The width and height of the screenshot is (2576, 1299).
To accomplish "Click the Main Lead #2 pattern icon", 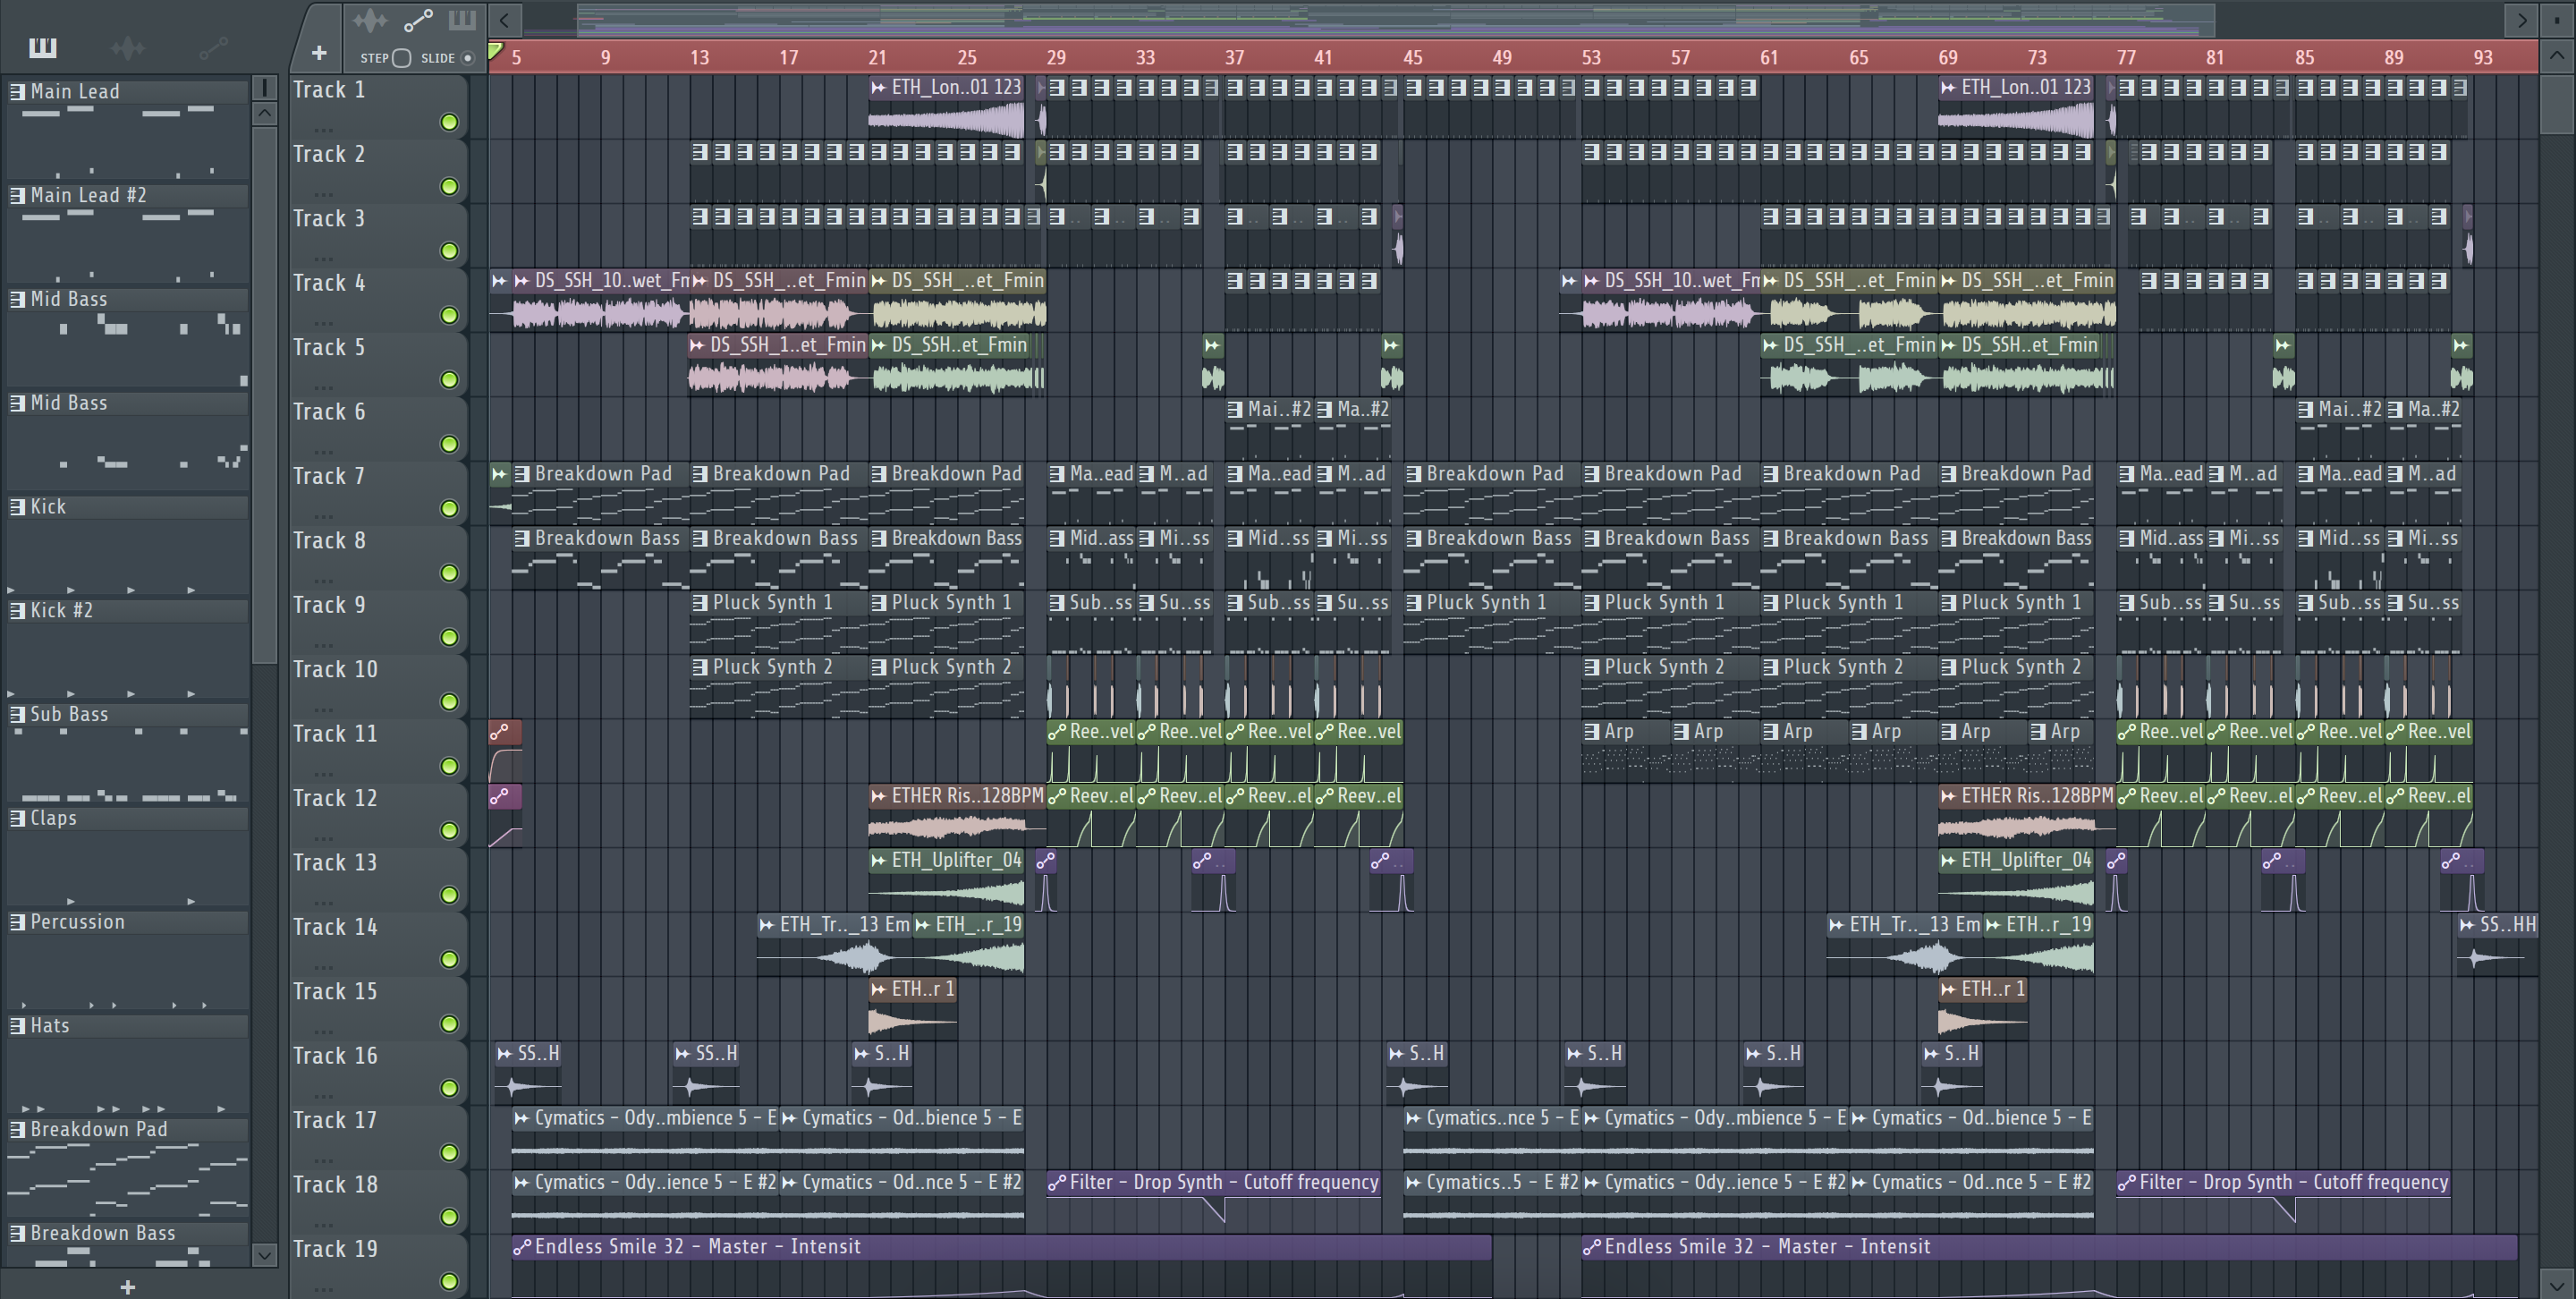I will click(x=17, y=195).
